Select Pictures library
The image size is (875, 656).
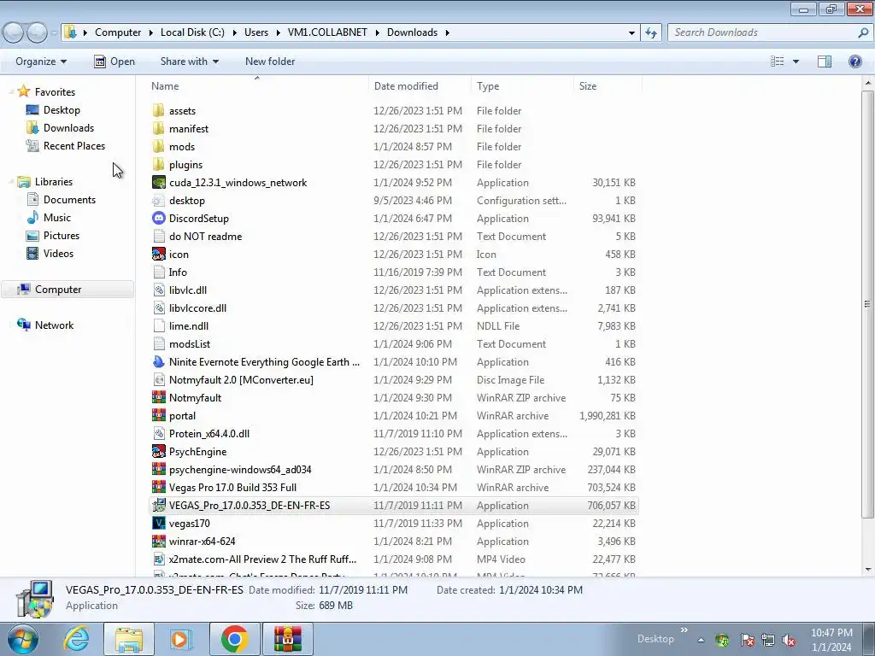click(62, 236)
